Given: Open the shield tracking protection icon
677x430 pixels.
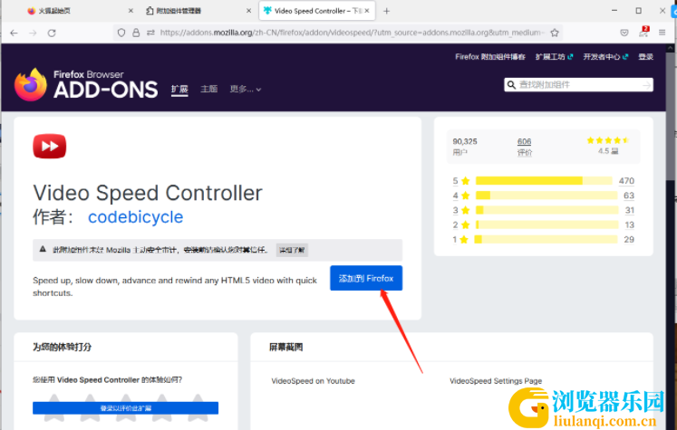Looking at the screenshot, I should coord(121,33).
